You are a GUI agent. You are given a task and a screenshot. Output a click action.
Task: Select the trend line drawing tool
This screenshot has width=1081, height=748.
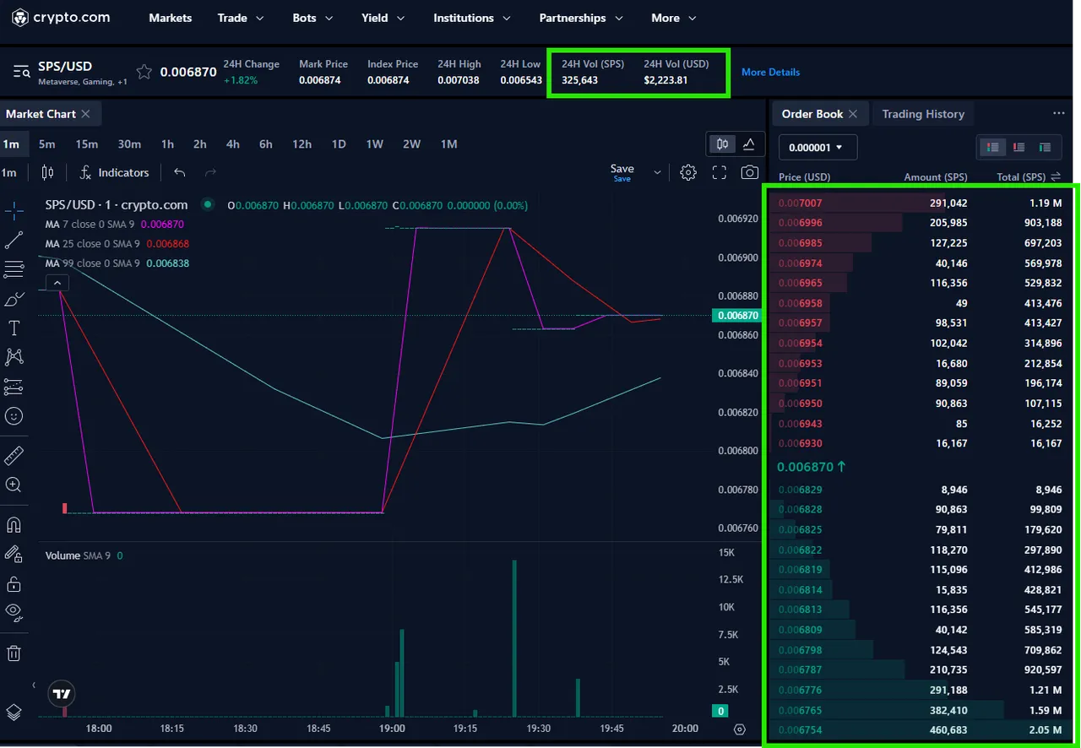14,241
